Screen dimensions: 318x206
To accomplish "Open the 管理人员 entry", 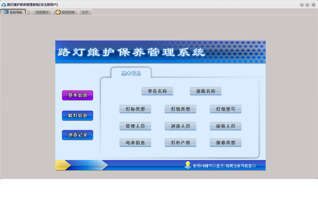I will coord(135,126).
